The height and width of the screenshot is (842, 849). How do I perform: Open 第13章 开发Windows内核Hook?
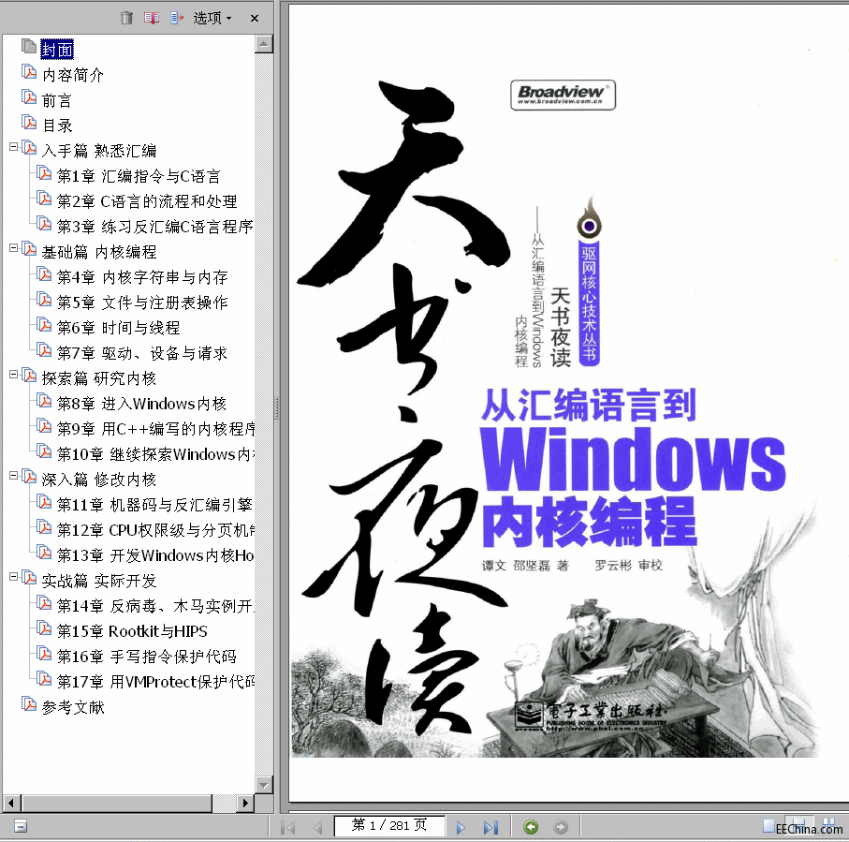pyautogui.click(x=155, y=555)
